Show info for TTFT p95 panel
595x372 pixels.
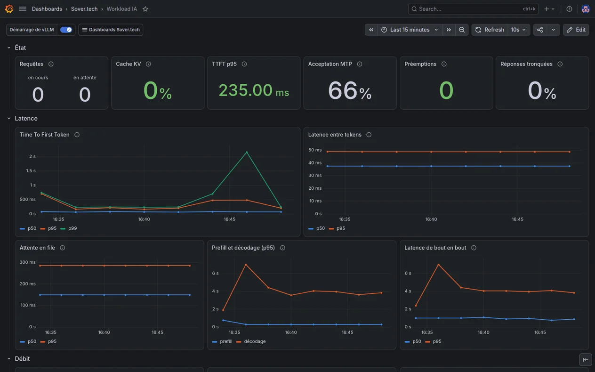pyautogui.click(x=244, y=64)
